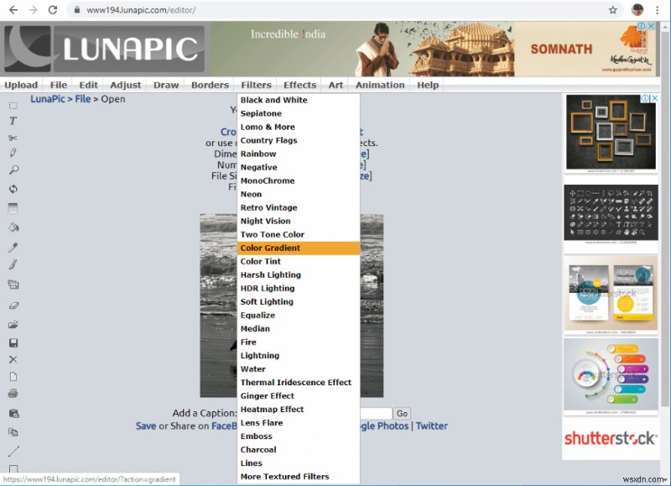Viewport: 671px width, 486px height.
Task: Select the scissors cut-out tool
Action: (13, 138)
